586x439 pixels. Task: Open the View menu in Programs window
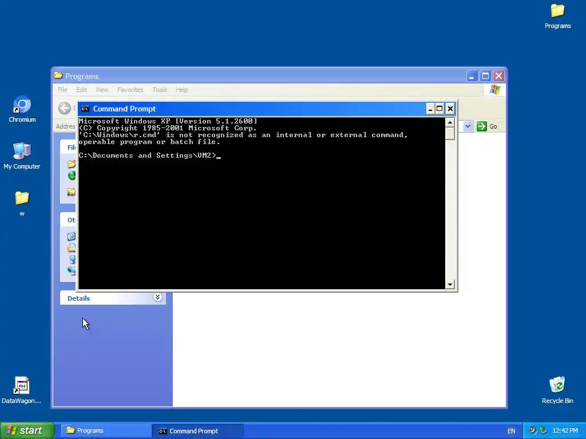pos(102,90)
